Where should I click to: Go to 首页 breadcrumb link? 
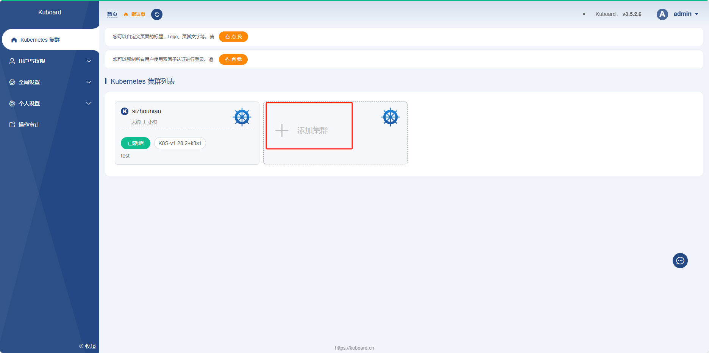(112, 14)
